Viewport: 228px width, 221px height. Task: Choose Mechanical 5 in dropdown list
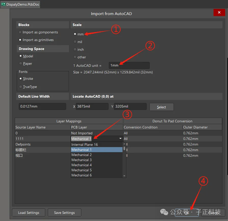coord(97,170)
